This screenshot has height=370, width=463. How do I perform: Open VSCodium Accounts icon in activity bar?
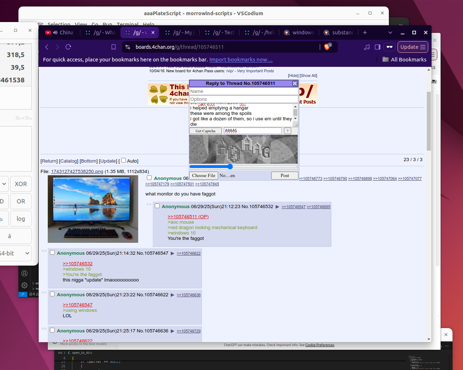(25, 274)
